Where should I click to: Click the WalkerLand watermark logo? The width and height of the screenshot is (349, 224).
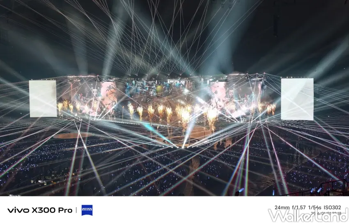pos(308,215)
